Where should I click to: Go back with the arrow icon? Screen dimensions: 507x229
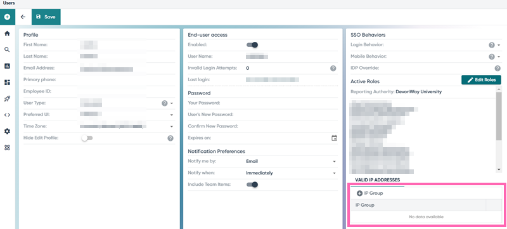(23, 17)
